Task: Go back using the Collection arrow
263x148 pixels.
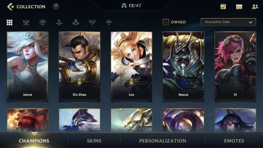Action: pyautogui.click(x=11, y=7)
